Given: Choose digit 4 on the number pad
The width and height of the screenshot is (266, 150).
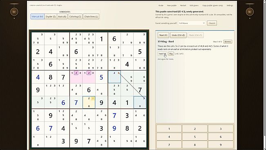Looking at the screenshot, I should pos(169,137).
